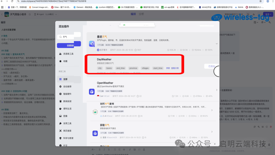Screen dimensions: 275x155
Task: Open the uni-app官网 bookmark
Action: click(x=168, y=7)
